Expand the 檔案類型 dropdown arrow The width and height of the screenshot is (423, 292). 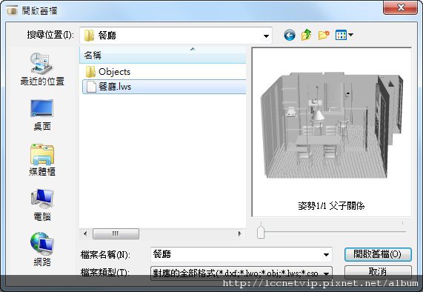pyautogui.click(x=326, y=273)
